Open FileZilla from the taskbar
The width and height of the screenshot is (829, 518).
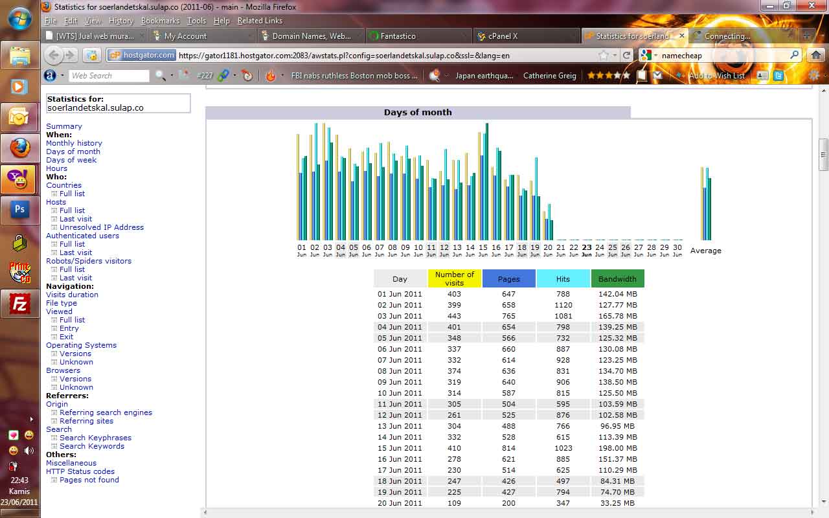pos(19,302)
